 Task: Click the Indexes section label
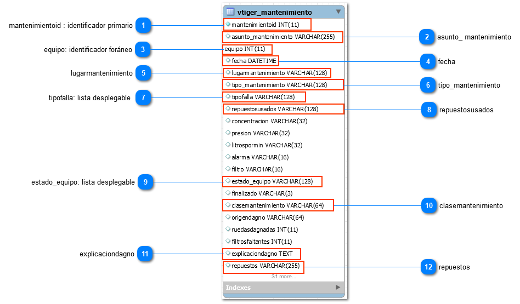point(238,288)
